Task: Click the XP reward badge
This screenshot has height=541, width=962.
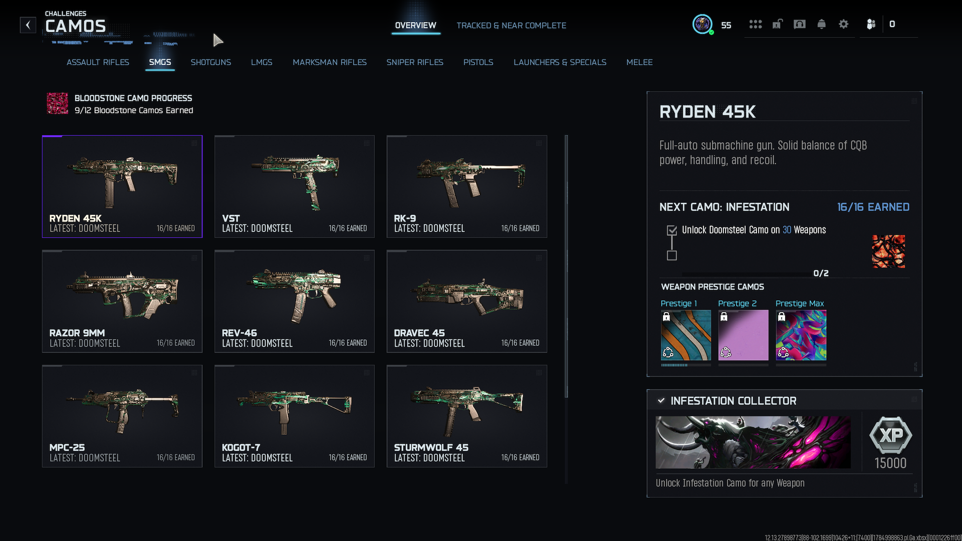Action: tap(890, 435)
